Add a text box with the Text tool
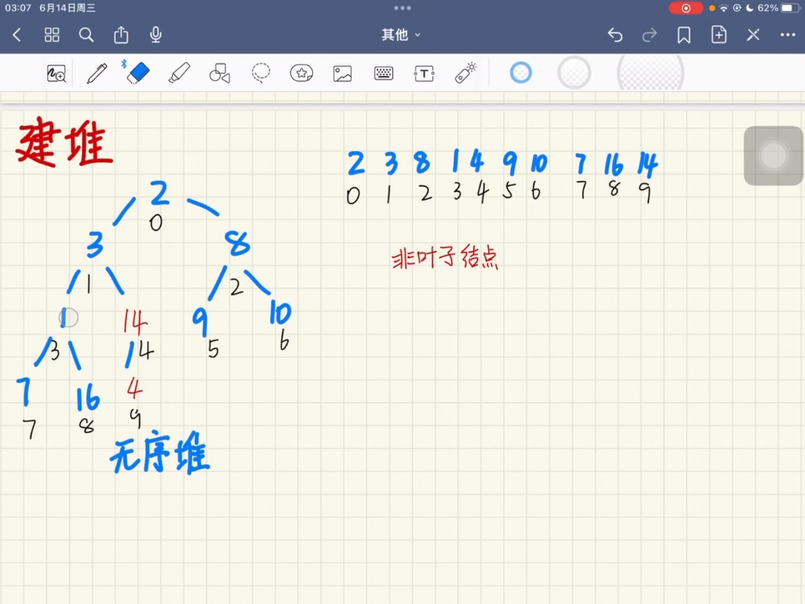 click(x=424, y=72)
